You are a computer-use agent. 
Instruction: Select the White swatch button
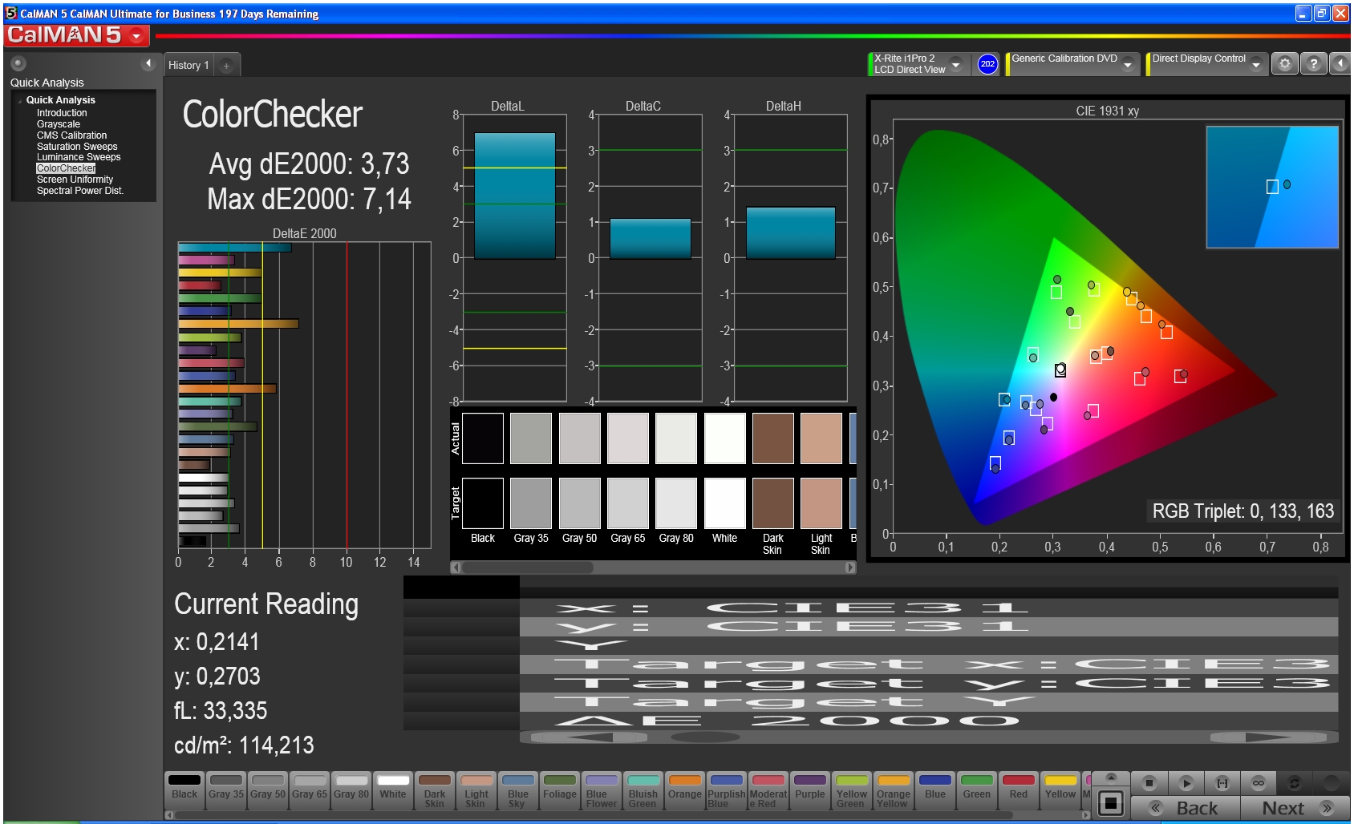(x=393, y=791)
